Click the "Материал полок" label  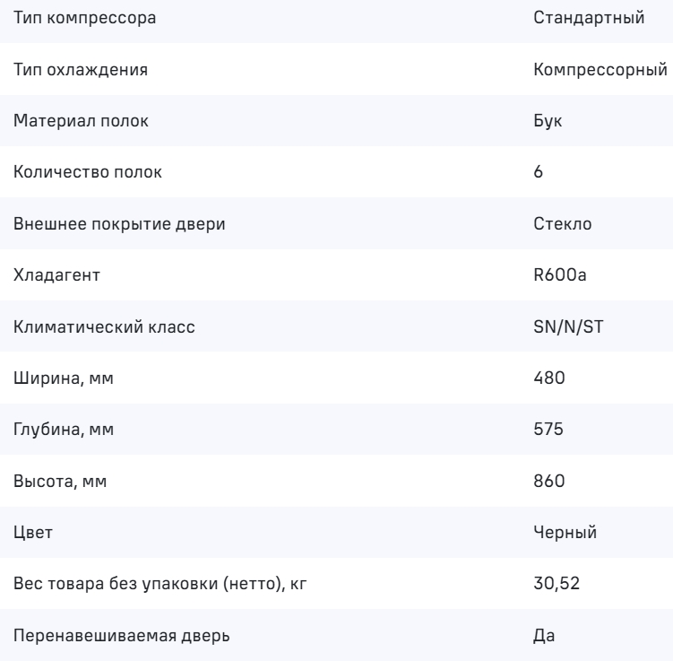coord(66,121)
